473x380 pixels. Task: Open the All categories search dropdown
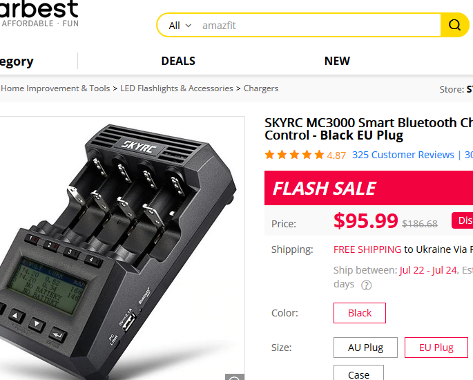pos(180,26)
